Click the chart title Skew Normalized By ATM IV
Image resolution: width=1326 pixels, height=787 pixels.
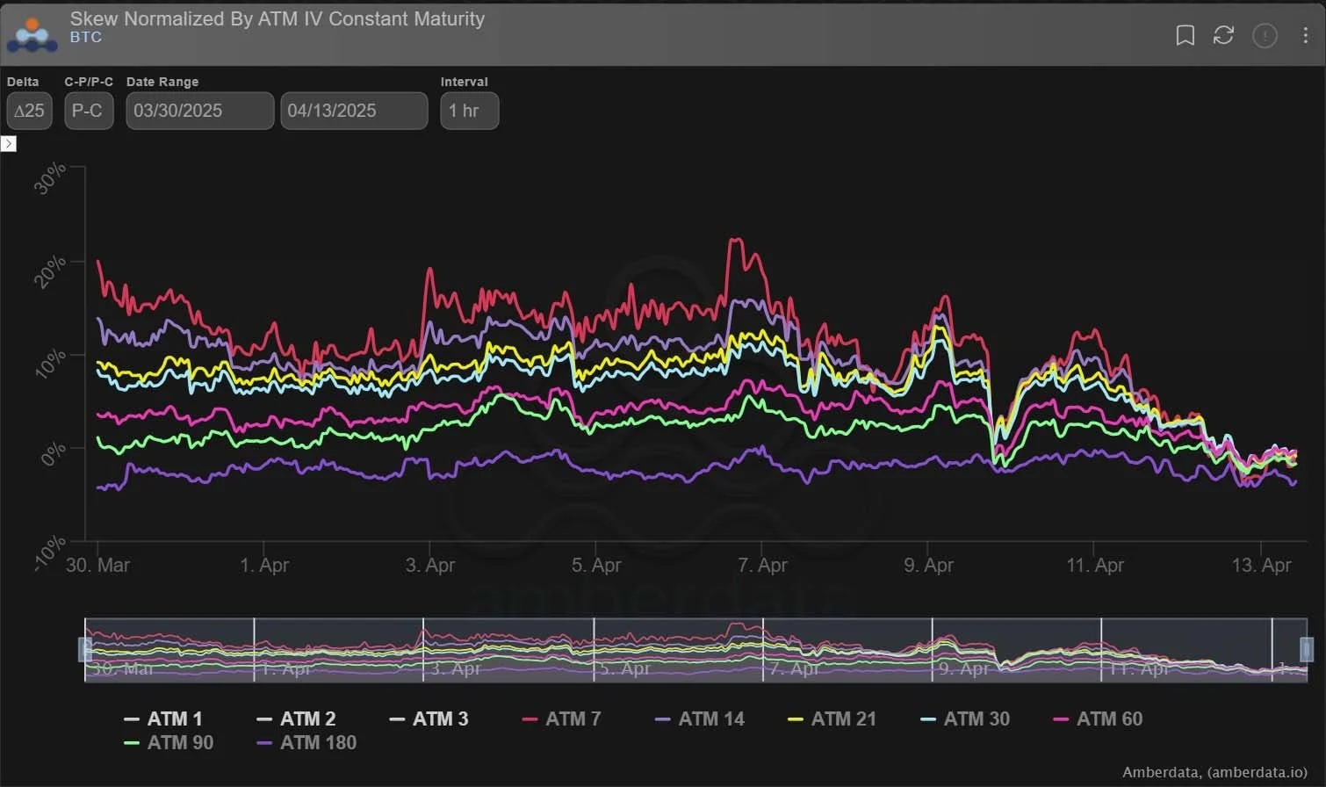pos(277,18)
